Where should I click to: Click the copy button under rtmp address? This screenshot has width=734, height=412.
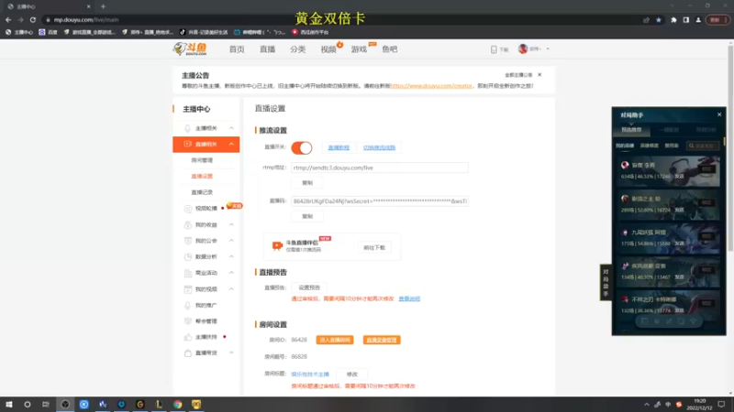(x=307, y=182)
